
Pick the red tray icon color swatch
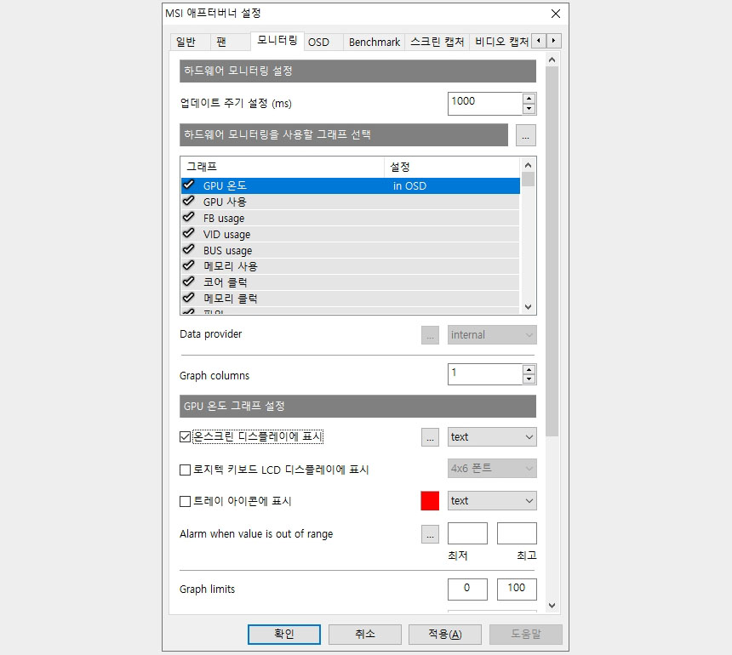click(430, 501)
